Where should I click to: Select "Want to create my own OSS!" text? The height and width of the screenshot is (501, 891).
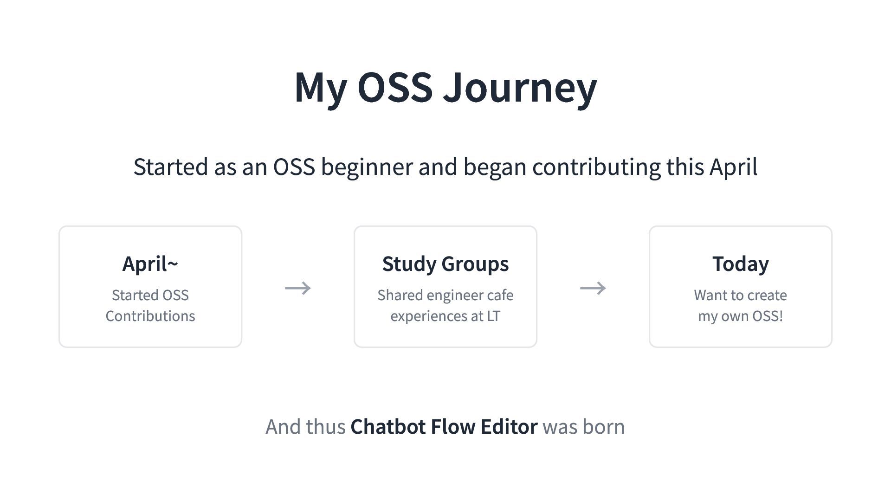tap(741, 305)
